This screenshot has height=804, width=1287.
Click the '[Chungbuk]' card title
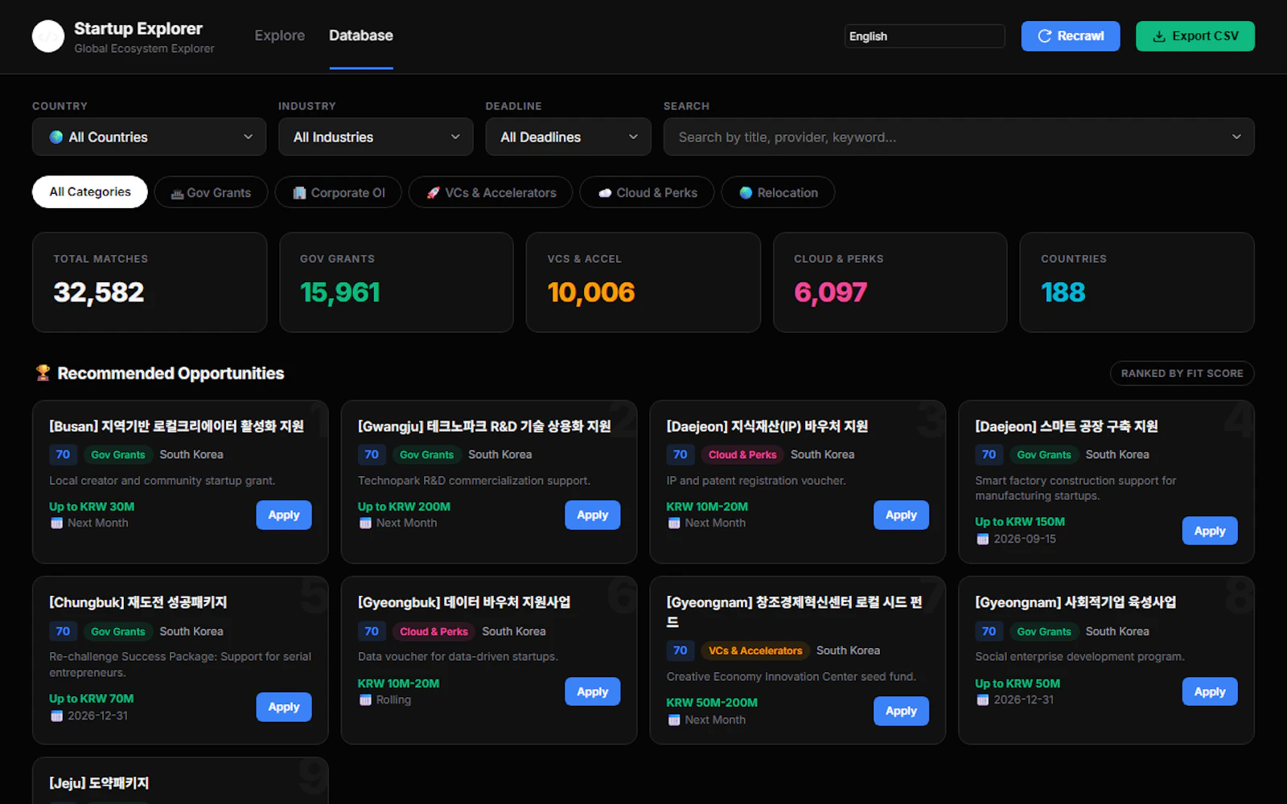click(138, 603)
